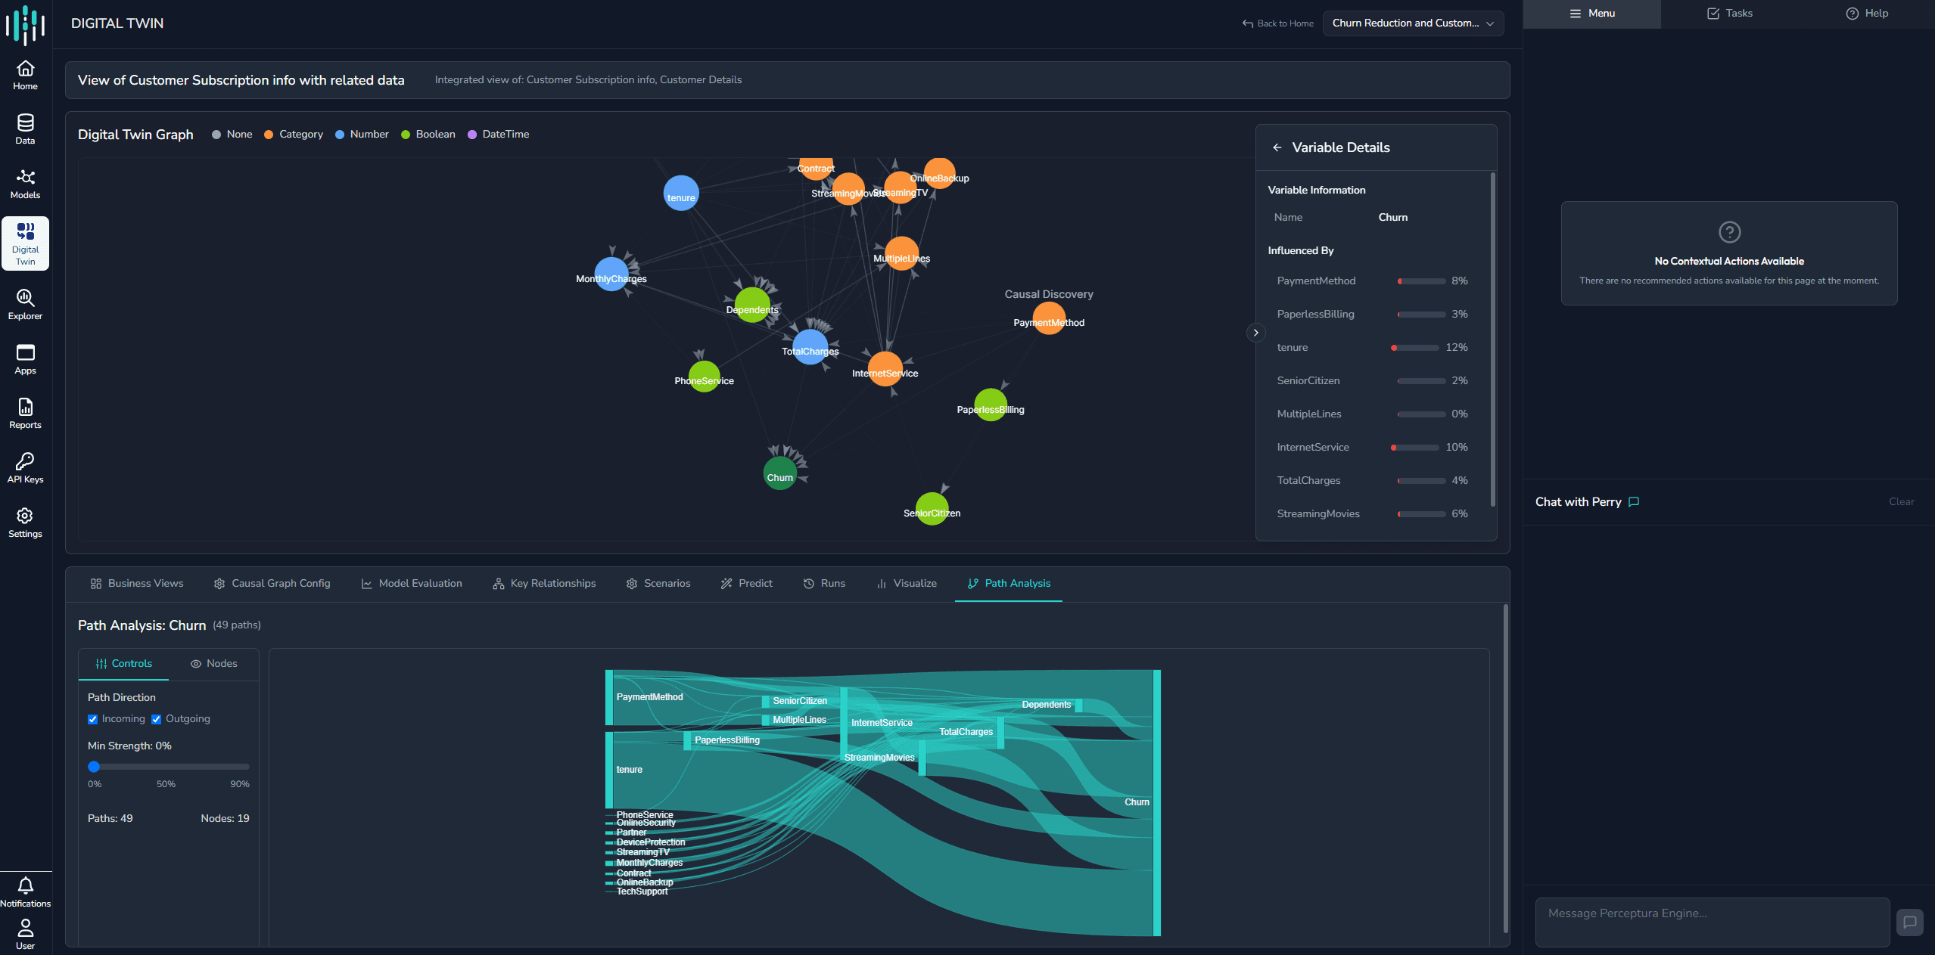Open the Help tab at top right
The width and height of the screenshot is (1935, 955).
point(1867,14)
